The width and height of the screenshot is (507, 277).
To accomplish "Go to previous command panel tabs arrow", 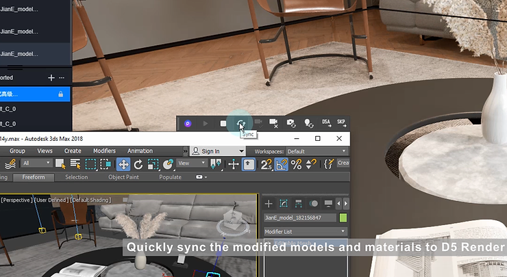I will click(339, 203).
